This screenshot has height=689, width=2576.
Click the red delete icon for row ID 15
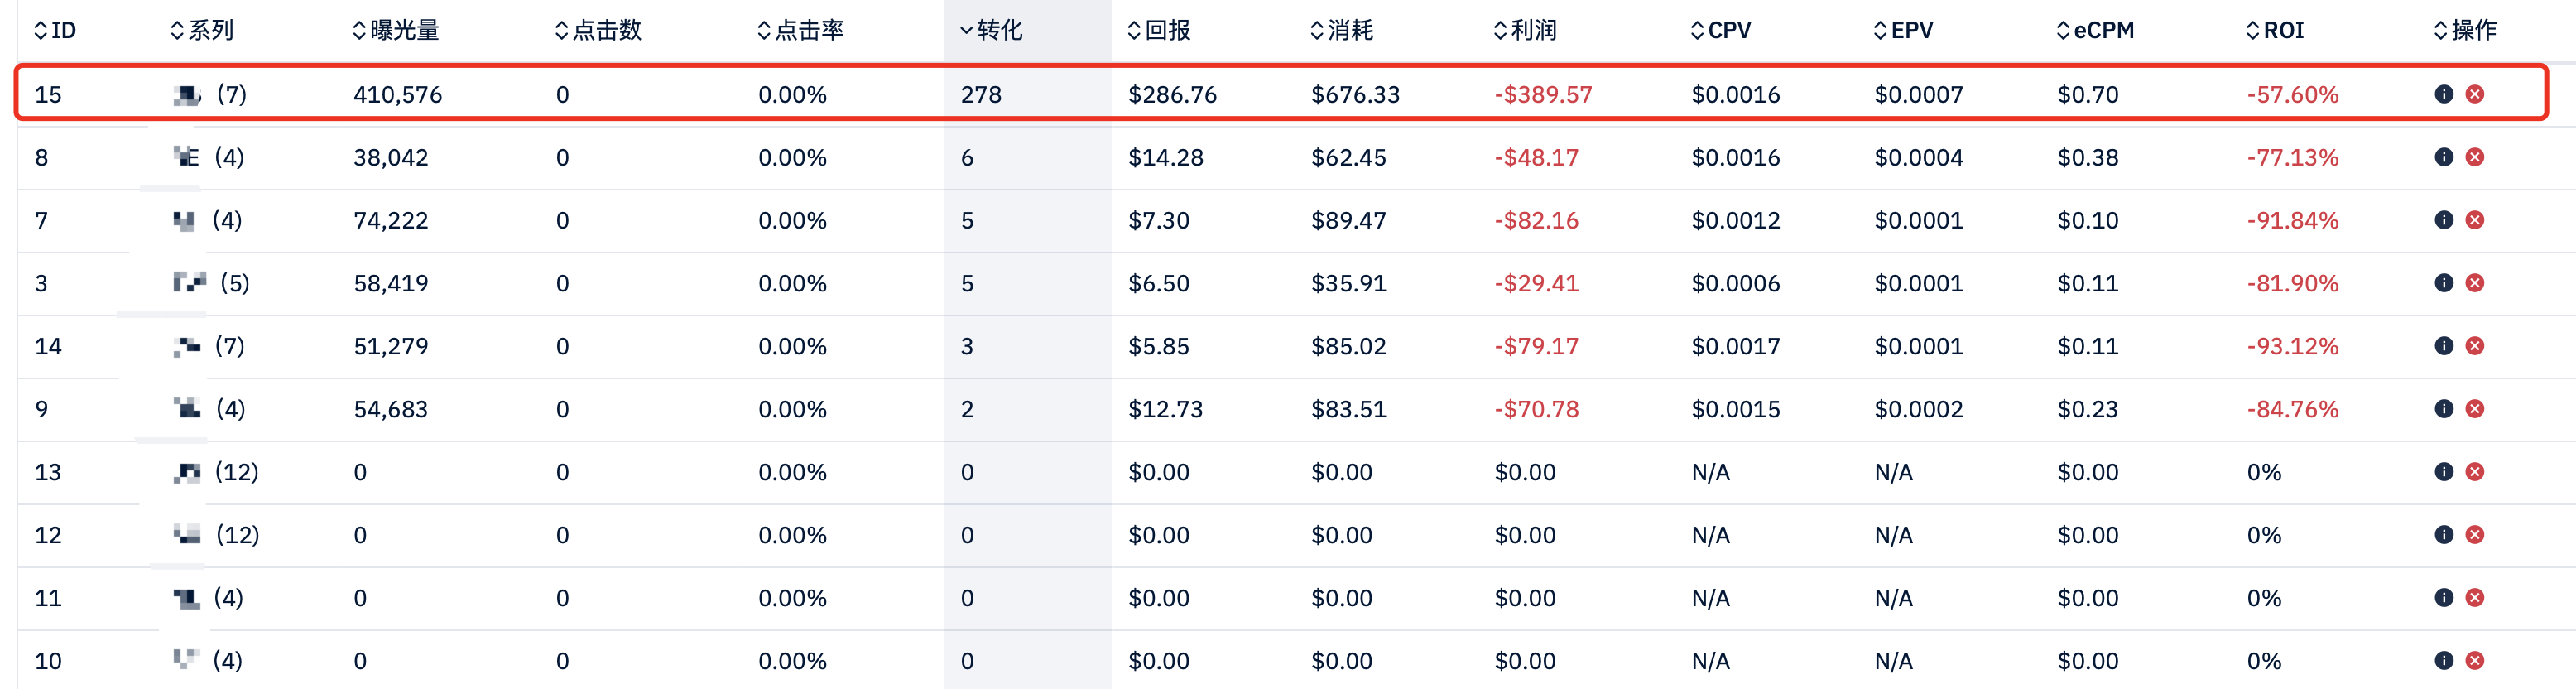click(2475, 94)
